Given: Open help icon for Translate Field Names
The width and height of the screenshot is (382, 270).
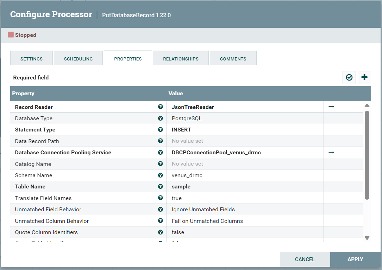Looking at the screenshot, I should pyautogui.click(x=160, y=198).
